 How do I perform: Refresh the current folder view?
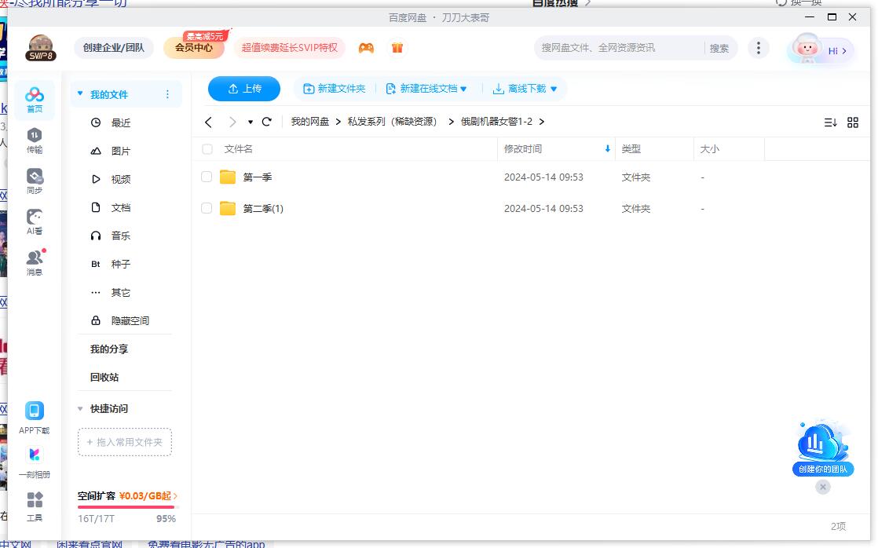pos(266,122)
